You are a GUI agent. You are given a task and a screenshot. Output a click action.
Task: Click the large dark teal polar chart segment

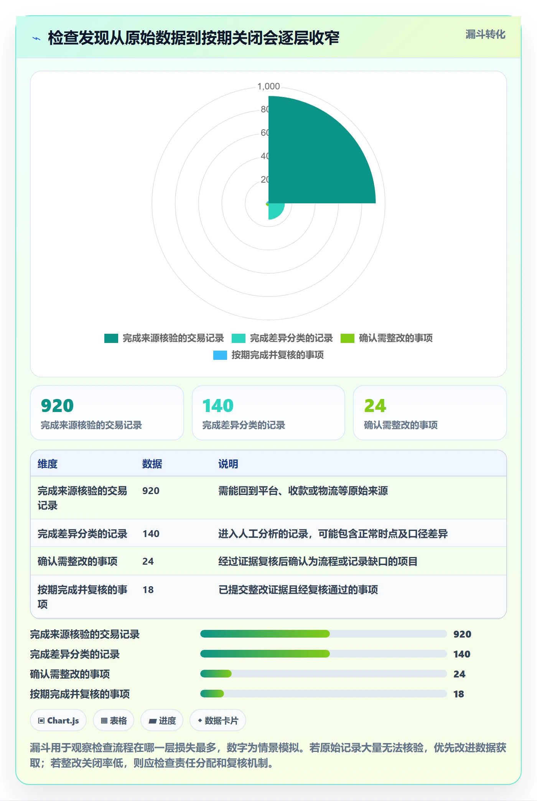(315, 157)
